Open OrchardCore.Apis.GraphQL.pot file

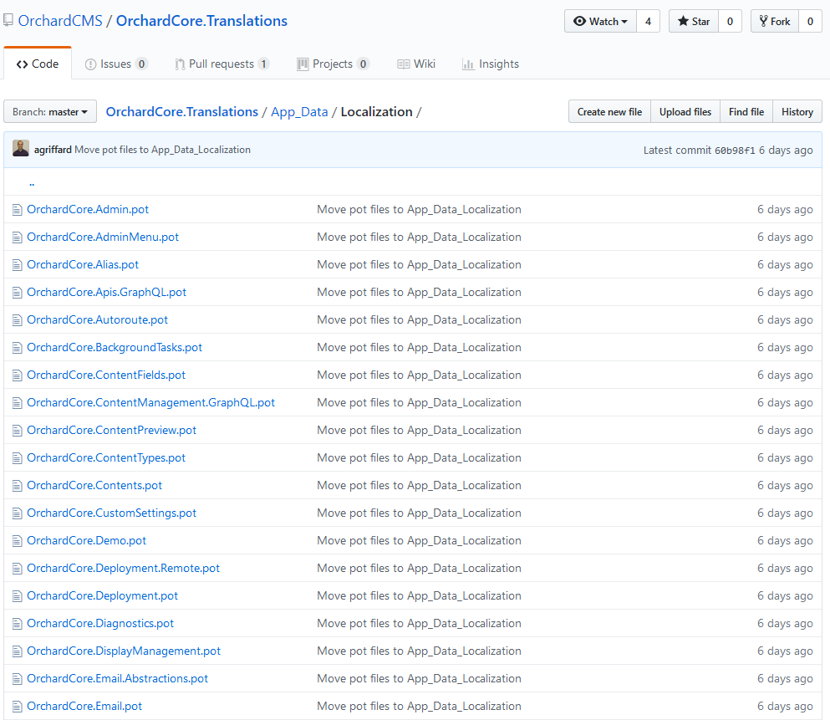[106, 292]
